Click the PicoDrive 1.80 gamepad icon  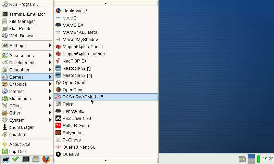58,118
